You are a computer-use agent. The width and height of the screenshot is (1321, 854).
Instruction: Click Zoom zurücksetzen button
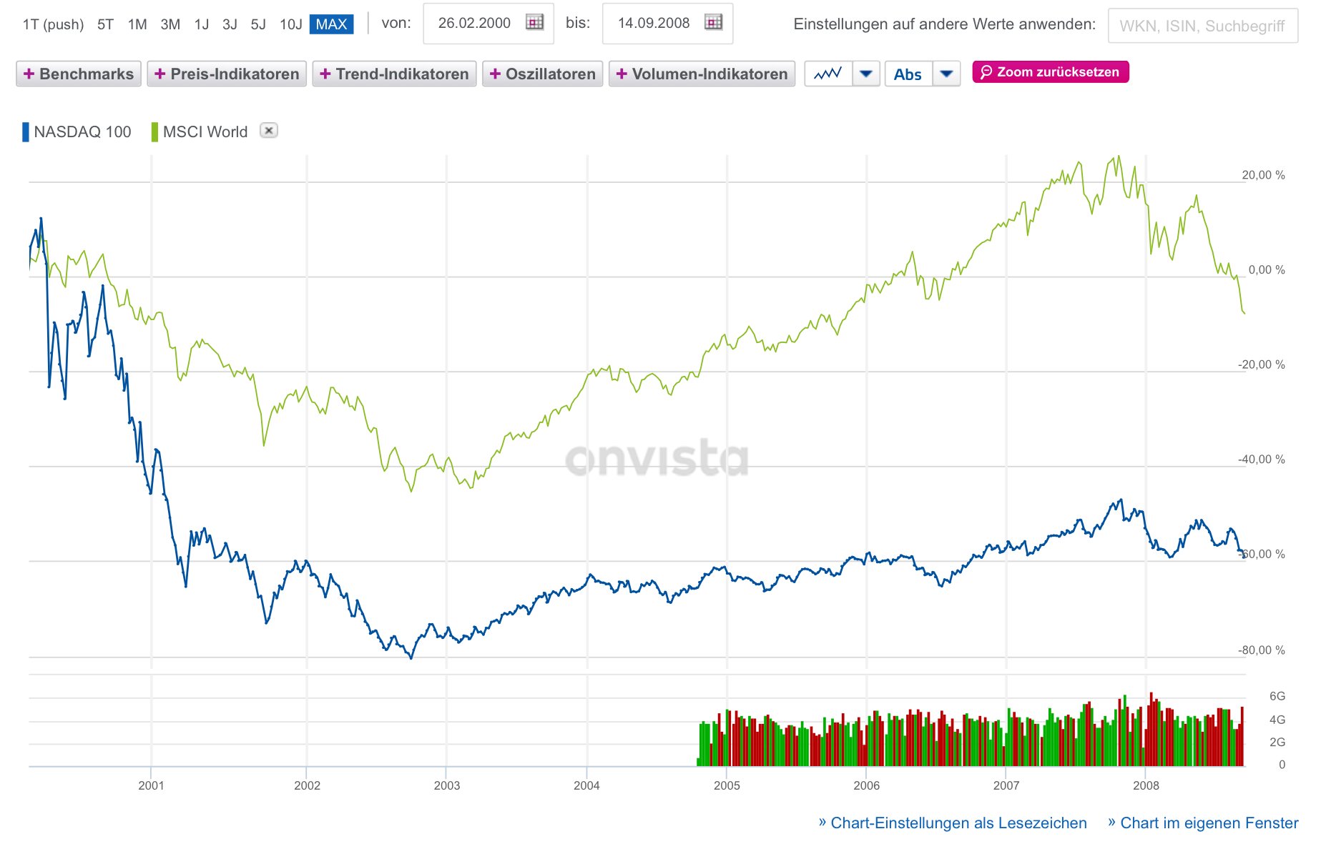[x=1051, y=72]
